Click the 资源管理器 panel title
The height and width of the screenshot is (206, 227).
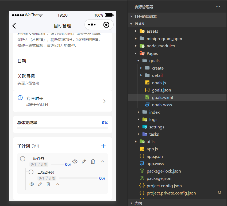point(144,7)
